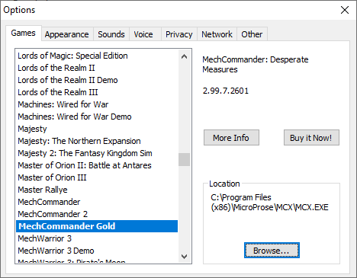Select Machines: Wired for War Demo
This screenshot has height=278, width=357.
97,117
